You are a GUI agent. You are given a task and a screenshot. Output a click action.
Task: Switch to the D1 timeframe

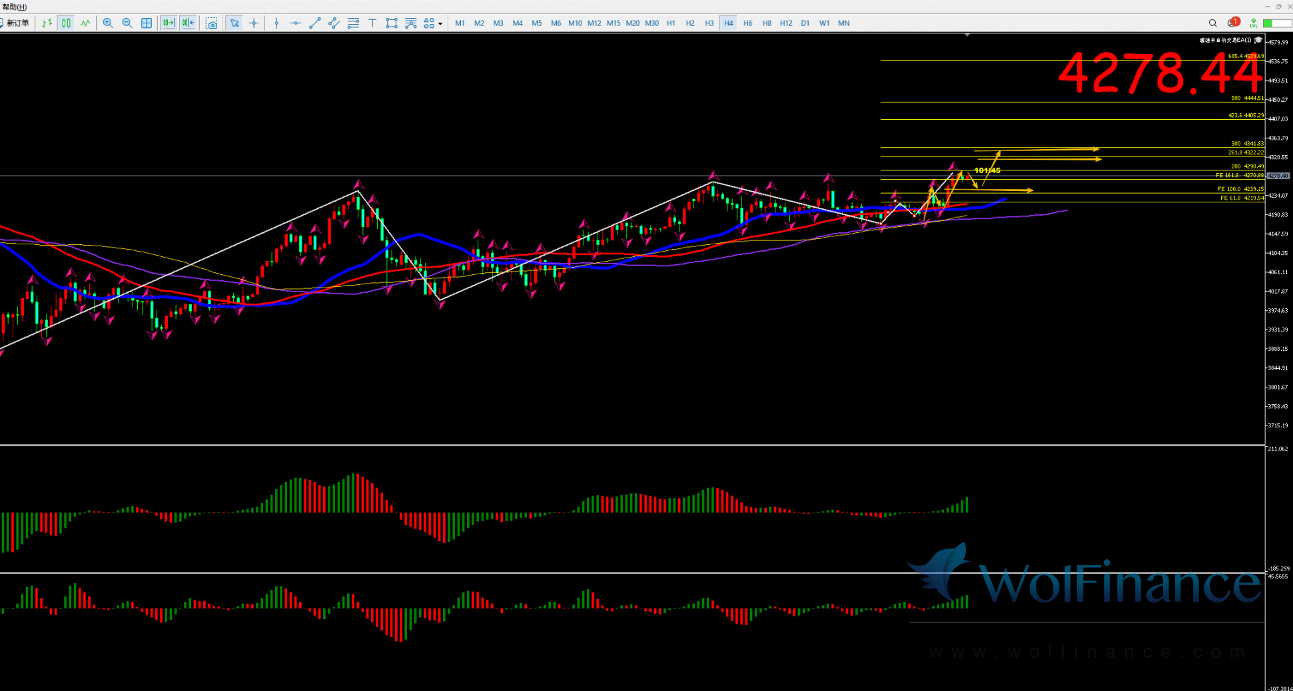[x=805, y=23]
